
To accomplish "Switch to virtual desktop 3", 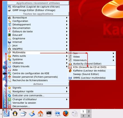I will [83, 116].
